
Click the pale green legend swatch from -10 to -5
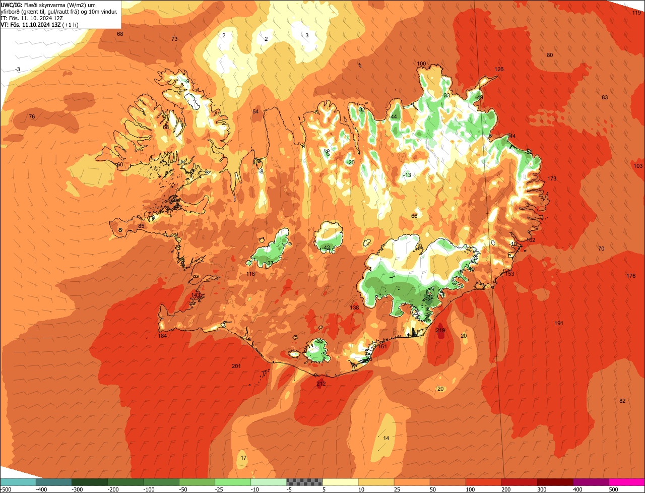tap(269, 482)
